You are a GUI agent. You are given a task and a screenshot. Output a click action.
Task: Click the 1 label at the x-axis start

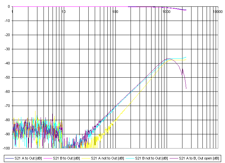click(13, 12)
